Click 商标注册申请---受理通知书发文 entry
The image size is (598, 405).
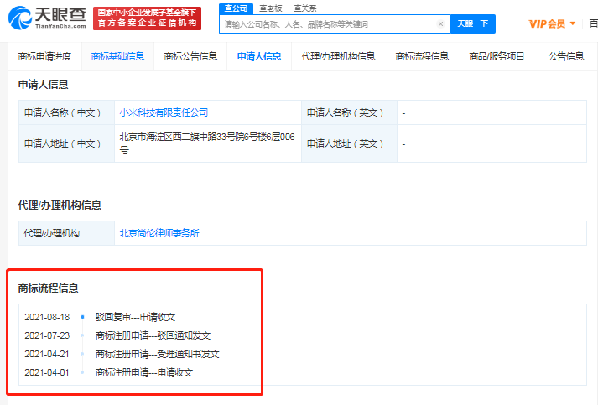[157, 354]
